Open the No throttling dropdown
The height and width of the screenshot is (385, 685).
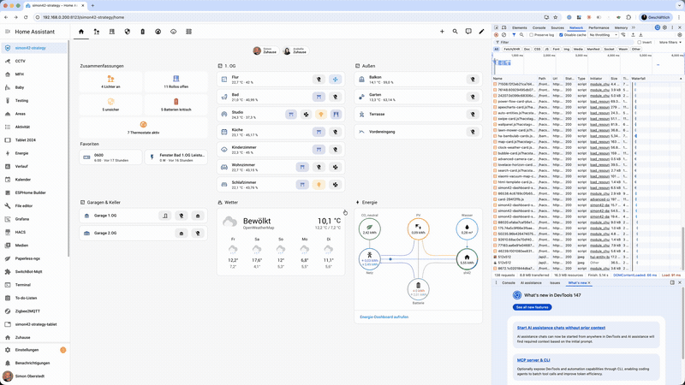pos(603,35)
